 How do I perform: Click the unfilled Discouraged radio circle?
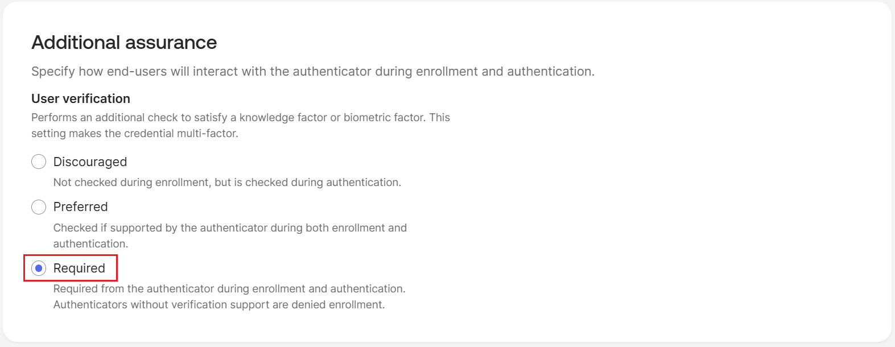(x=38, y=162)
